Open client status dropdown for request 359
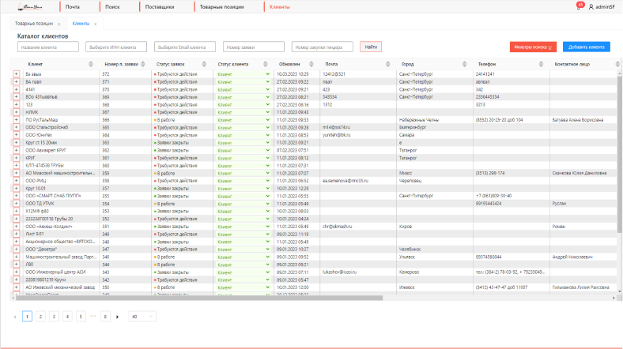 click(x=244, y=173)
